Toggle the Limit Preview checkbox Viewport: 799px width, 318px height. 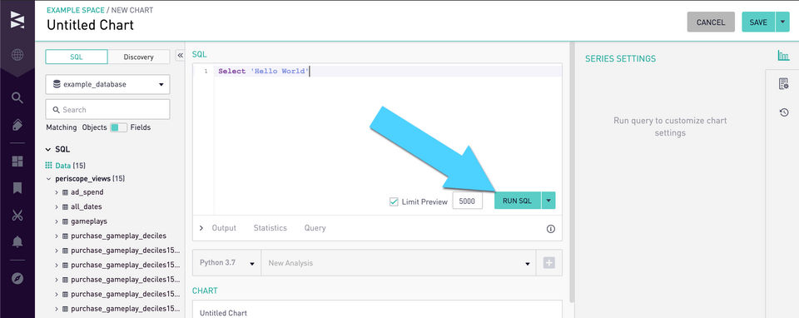pyautogui.click(x=394, y=201)
